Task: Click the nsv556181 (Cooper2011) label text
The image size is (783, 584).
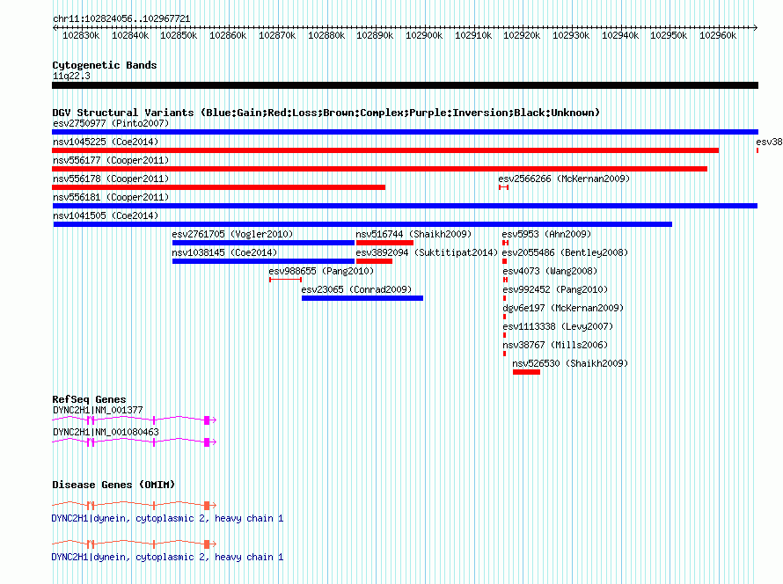Action: (111, 197)
